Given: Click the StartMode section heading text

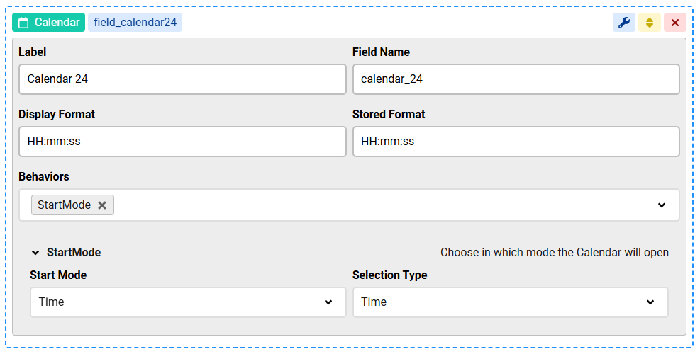Looking at the screenshot, I should point(74,253).
